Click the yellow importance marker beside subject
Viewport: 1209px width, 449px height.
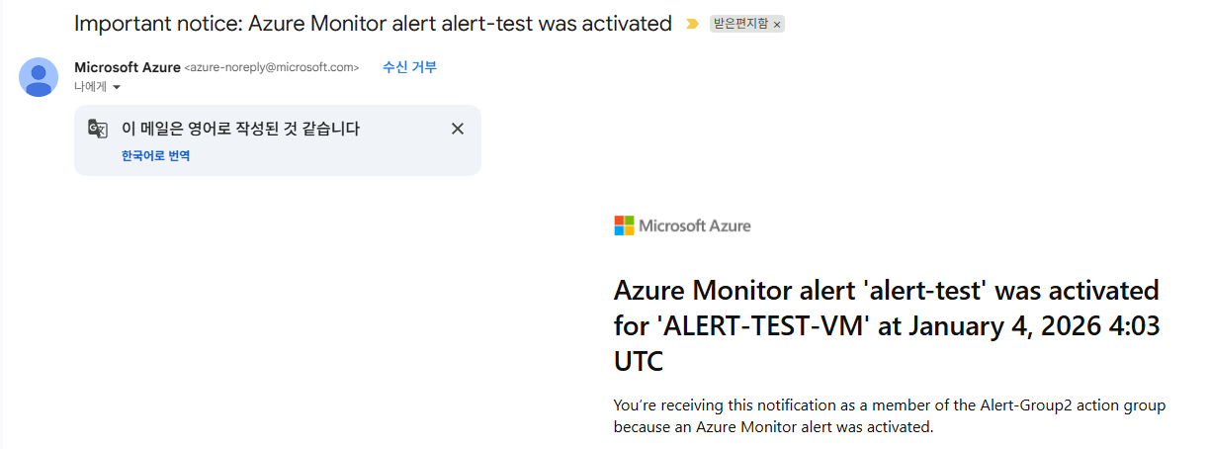click(692, 24)
